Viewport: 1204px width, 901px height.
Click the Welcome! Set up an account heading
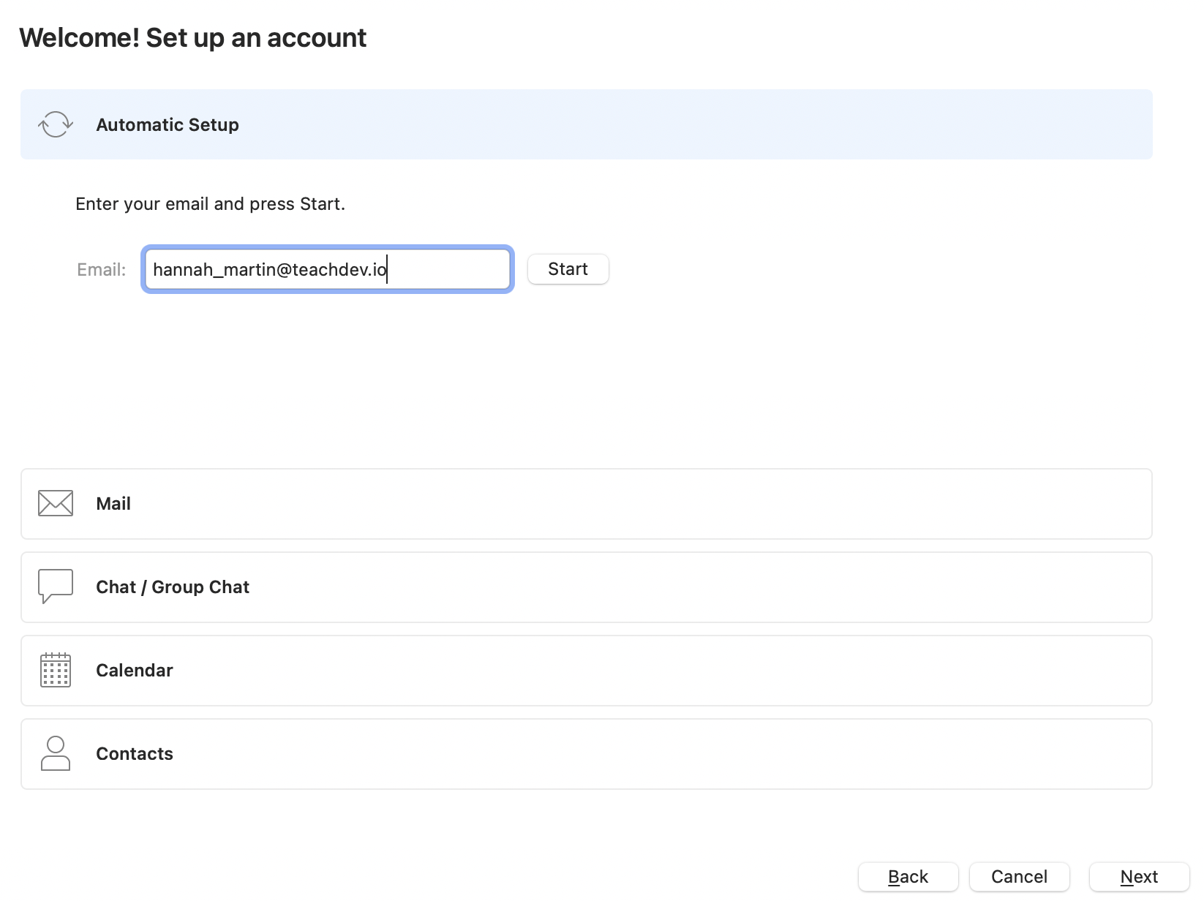pos(194,37)
